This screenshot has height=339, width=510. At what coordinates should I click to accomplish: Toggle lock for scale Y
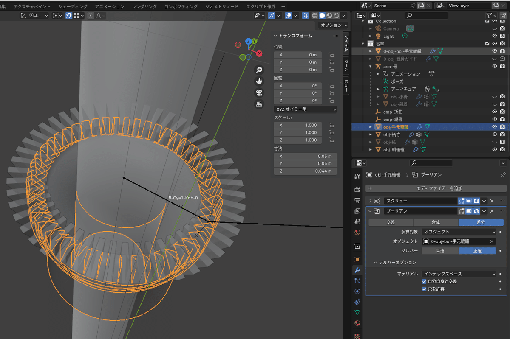pyautogui.click(x=331, y=132)
